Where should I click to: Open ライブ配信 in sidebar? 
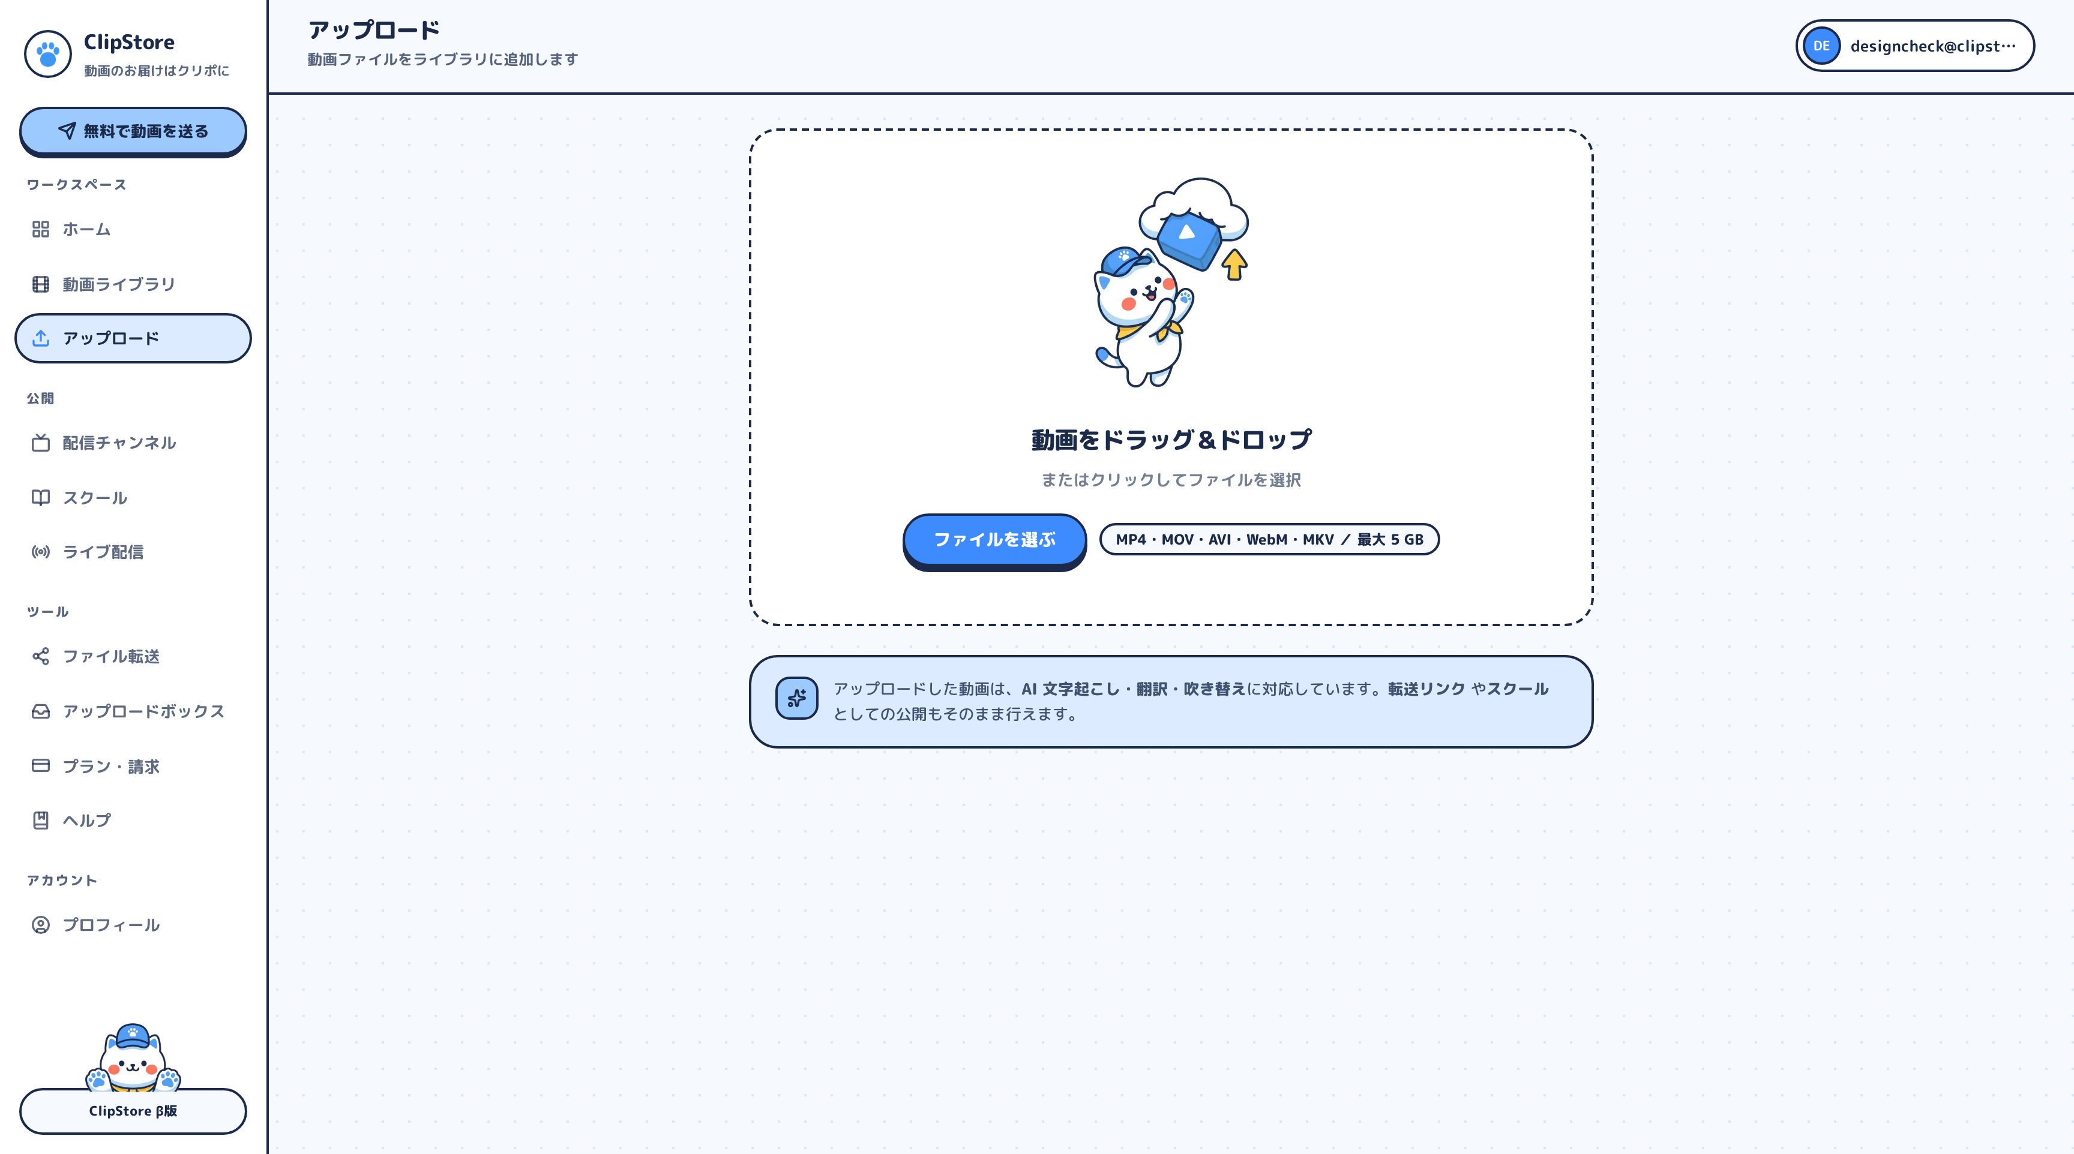click(x=133, y=552)
